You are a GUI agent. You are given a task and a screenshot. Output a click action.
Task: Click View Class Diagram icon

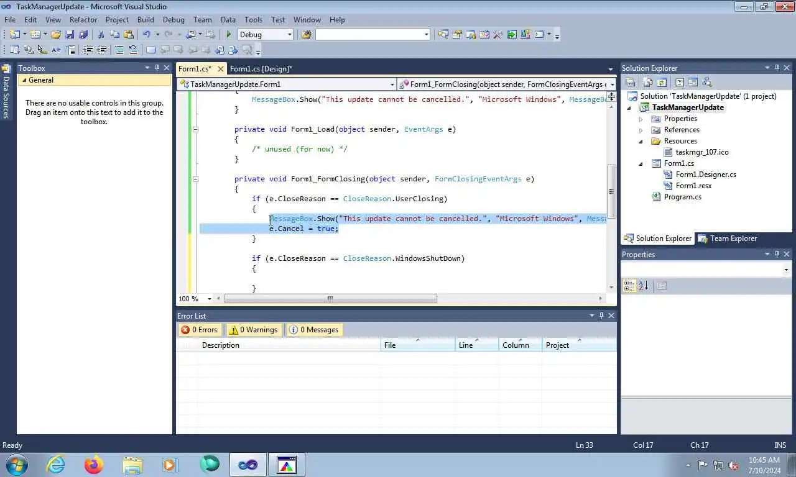(x=706, y=82)
